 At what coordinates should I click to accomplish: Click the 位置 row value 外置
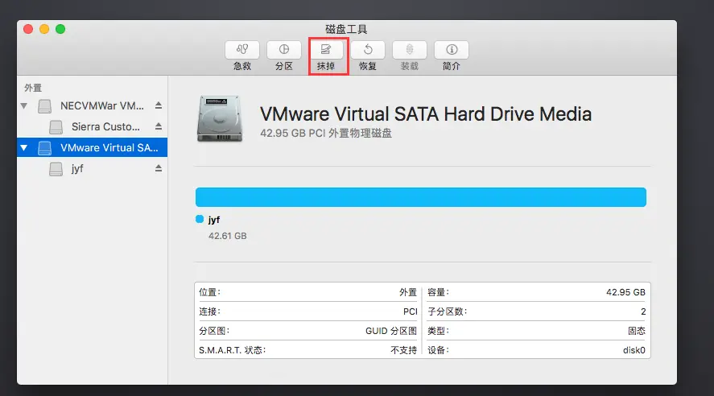point(408,292)
